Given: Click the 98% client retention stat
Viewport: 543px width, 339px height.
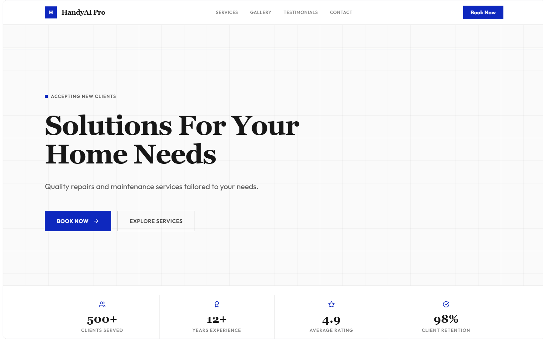Looking at the screenshot, I should click(446, 320).
